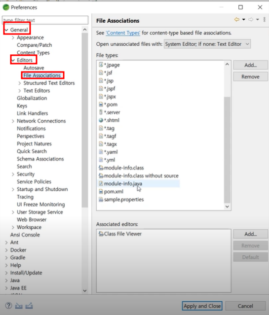The image size is (269, 315).
Task: Maximize the Preferences window
Action: (240, 7)
